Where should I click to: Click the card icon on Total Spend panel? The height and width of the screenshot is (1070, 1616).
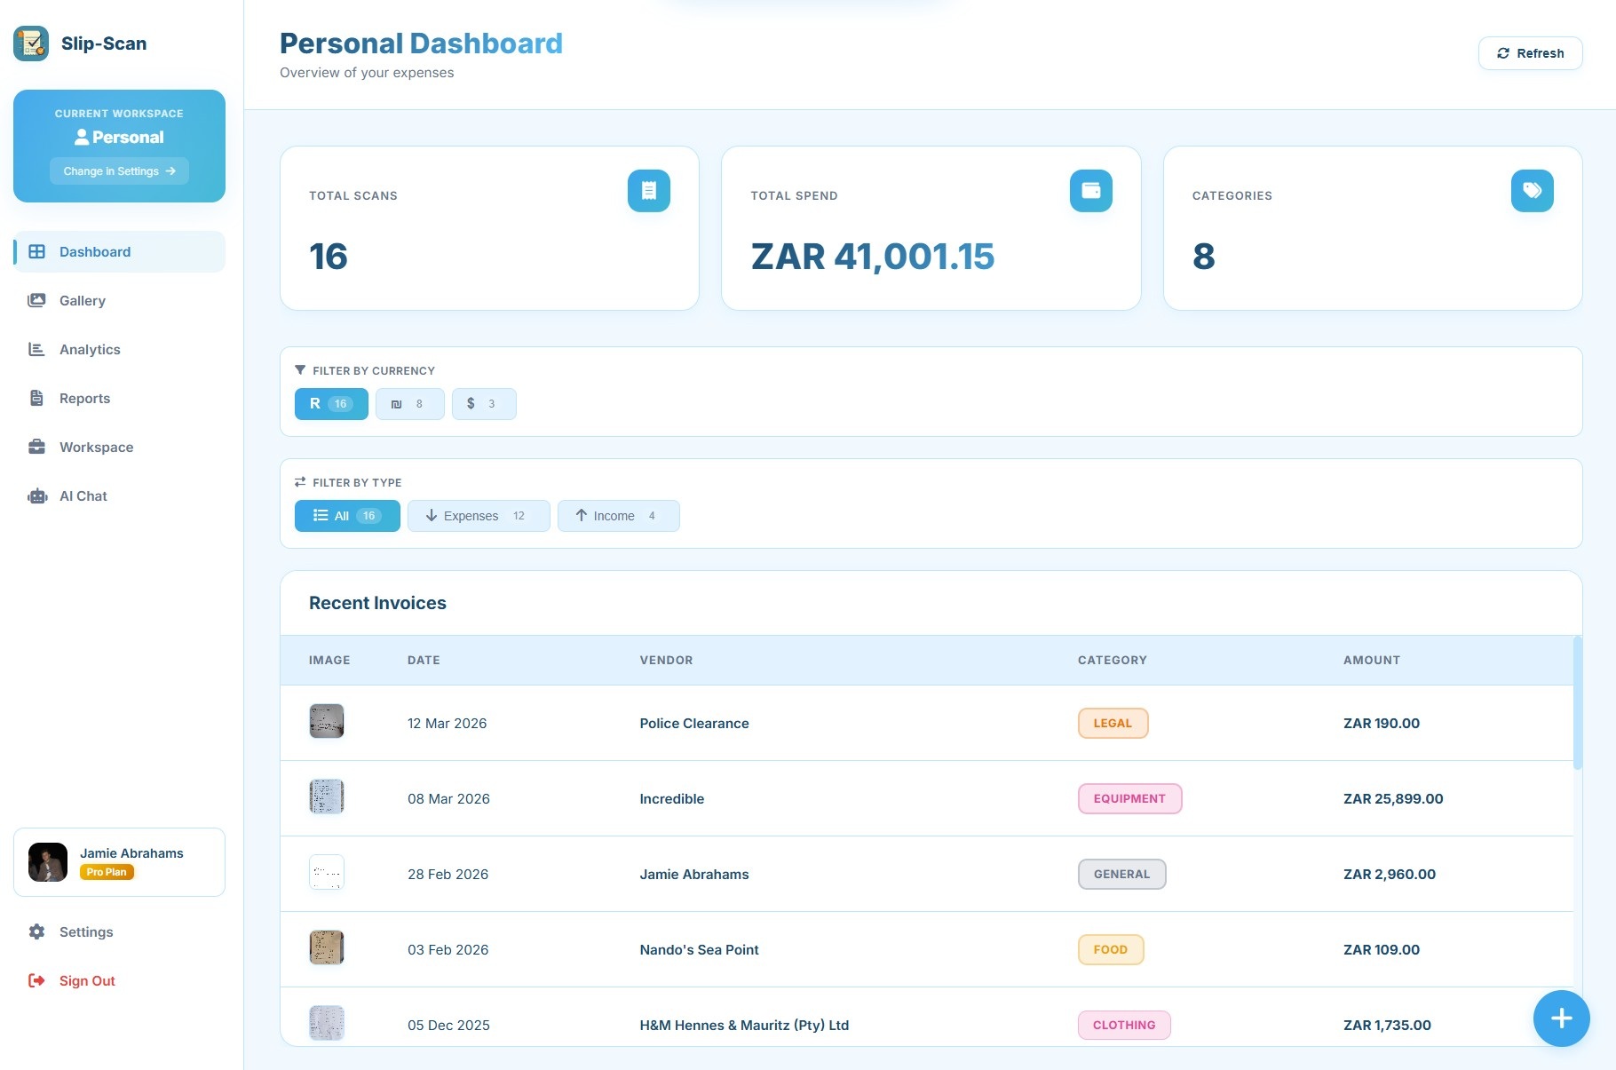pos(1090,190)
